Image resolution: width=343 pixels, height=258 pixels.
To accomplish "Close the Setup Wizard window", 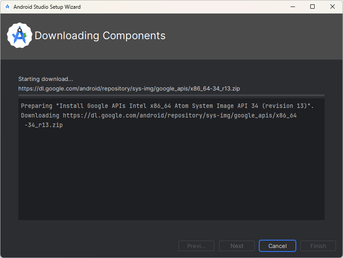I will click(332, 7).
